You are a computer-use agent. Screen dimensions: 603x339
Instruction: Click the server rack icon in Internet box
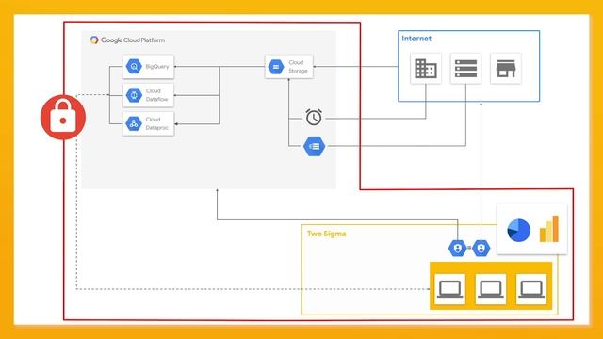(x=465, y=69)
